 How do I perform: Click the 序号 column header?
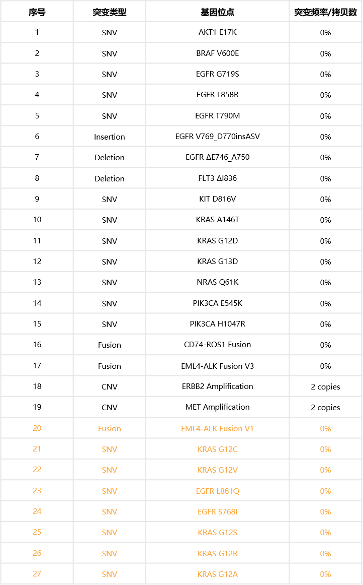click(37, 12)
